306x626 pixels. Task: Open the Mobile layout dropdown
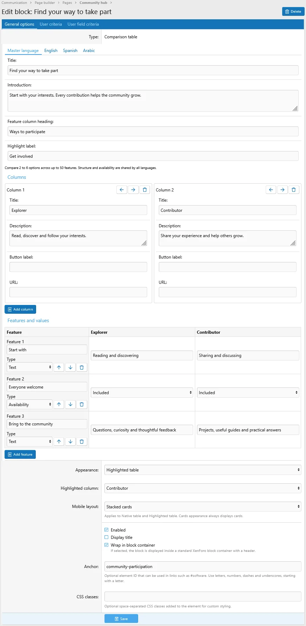coord(203,507)
